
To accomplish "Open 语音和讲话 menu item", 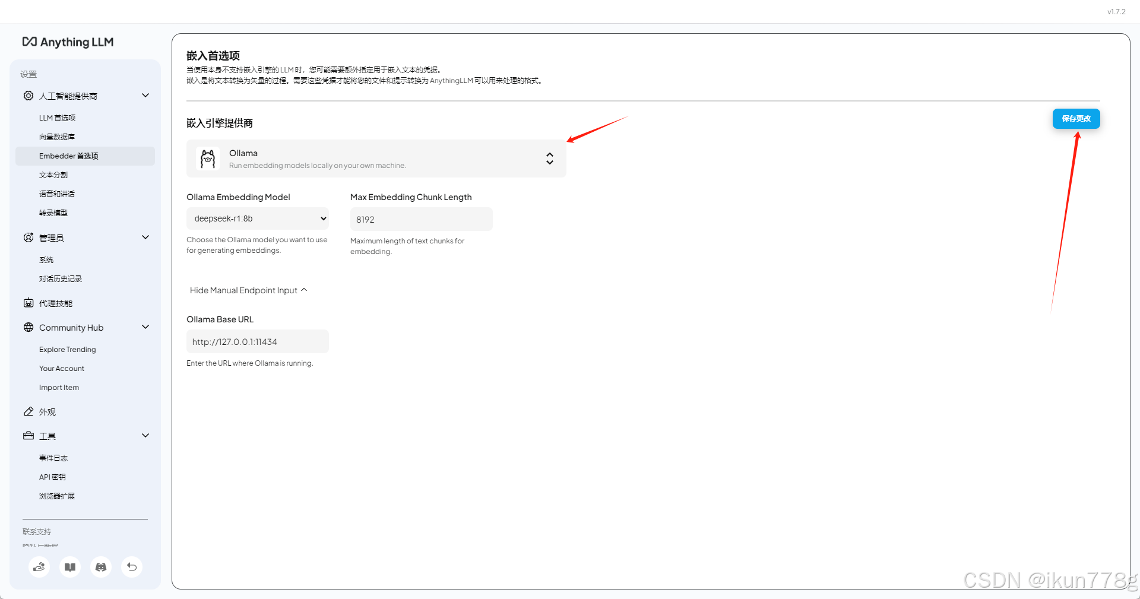I will point(57,194).
